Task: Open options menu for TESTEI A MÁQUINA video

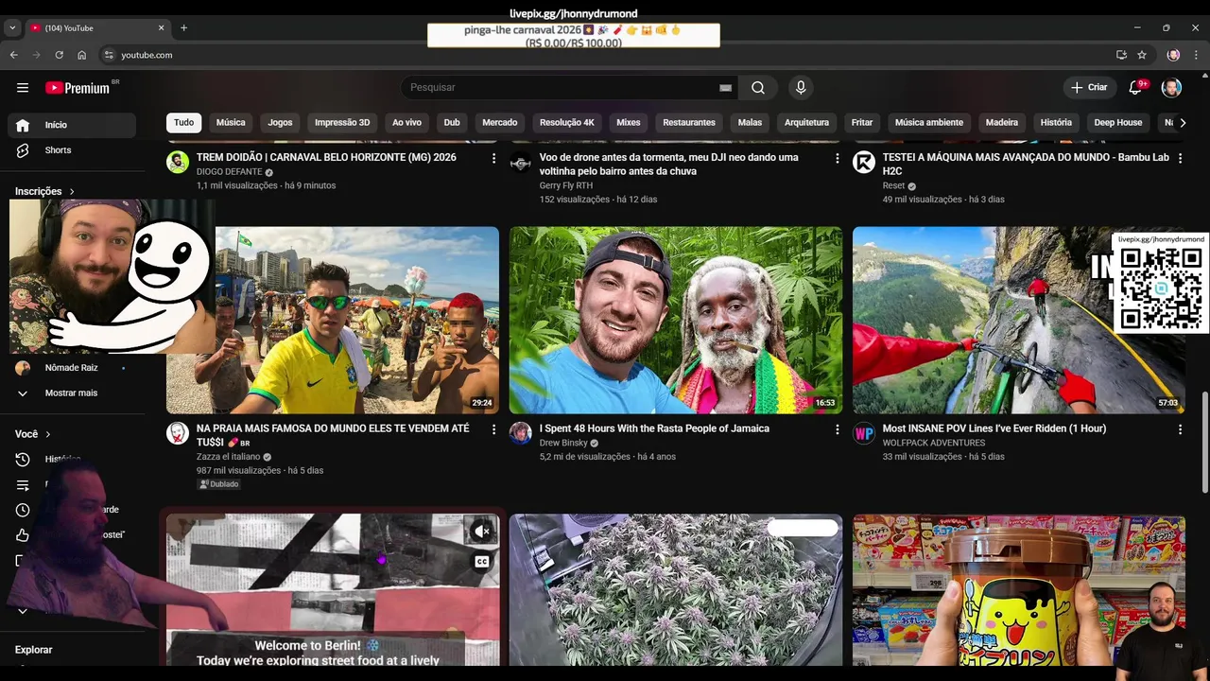Action: [x=1180, y=159]
